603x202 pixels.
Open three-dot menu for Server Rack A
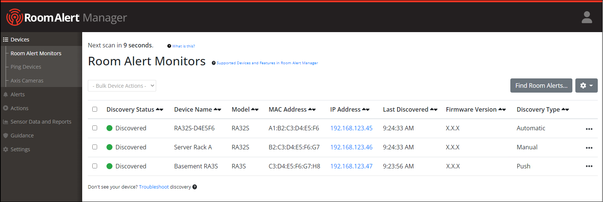[x=589, y=148]
